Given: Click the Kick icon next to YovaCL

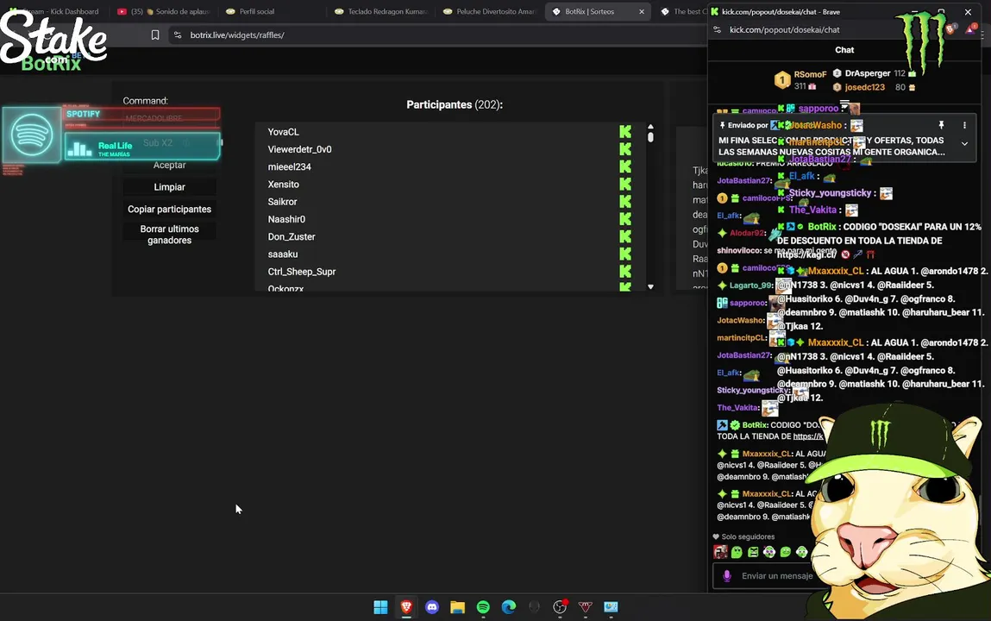Looking at the screenshot, I should click(x=625, y=131).
